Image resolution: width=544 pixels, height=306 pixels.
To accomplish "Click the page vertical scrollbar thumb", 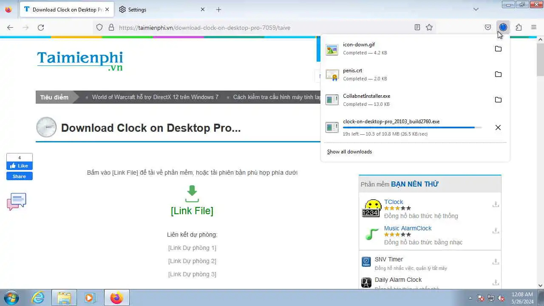I will point(540,59).
